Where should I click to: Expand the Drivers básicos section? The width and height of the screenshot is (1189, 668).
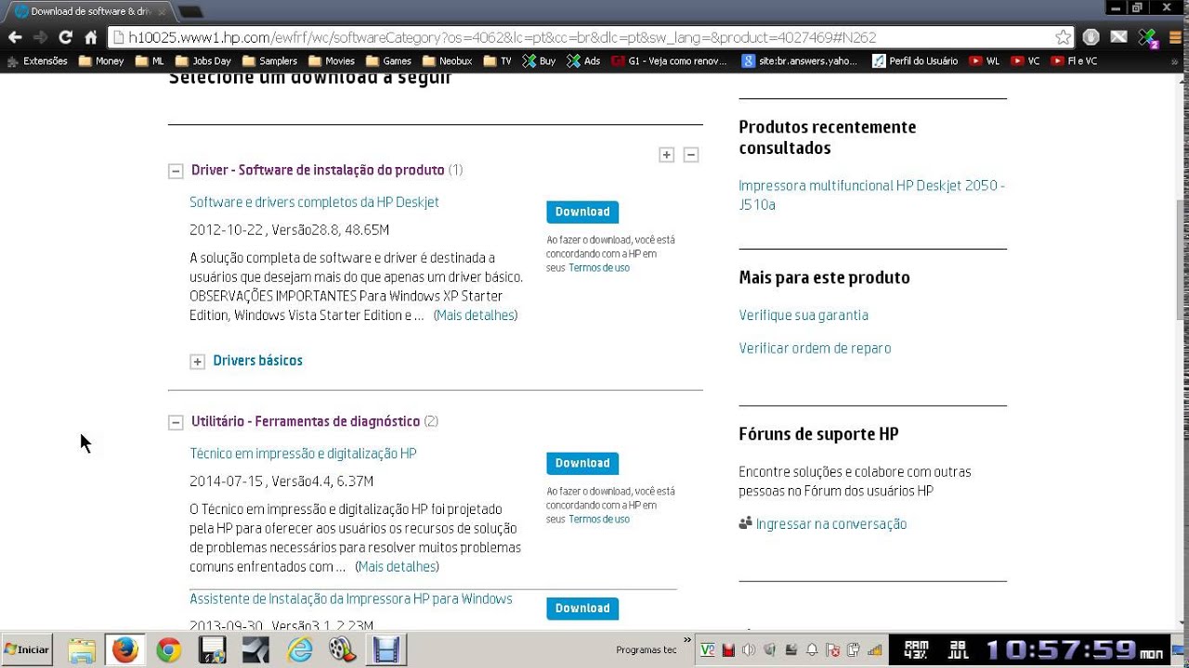pos(197,362)
